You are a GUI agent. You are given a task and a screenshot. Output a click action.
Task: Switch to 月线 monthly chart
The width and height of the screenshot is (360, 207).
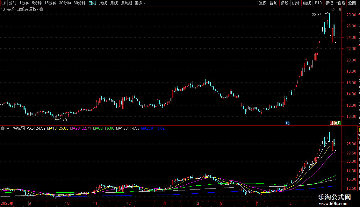click(114, 3)
